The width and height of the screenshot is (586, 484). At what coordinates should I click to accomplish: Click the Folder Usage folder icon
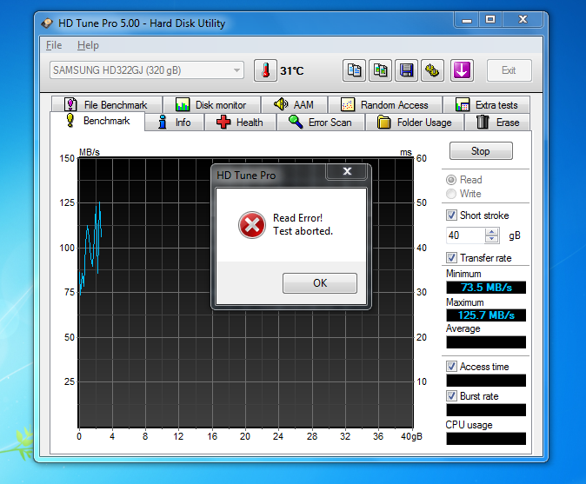point(383,123)
